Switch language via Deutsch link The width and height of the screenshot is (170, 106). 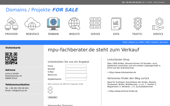coord(162,2)
